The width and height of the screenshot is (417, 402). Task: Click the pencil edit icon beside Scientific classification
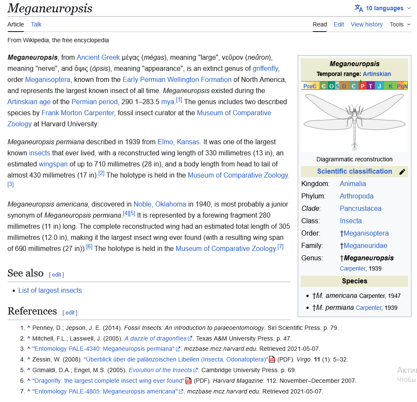click(x=403, y=172)
